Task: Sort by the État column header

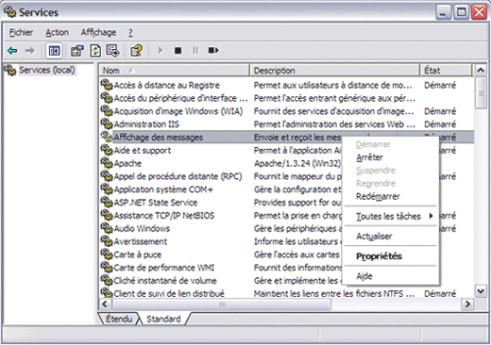Action: [x=447, y=71]
